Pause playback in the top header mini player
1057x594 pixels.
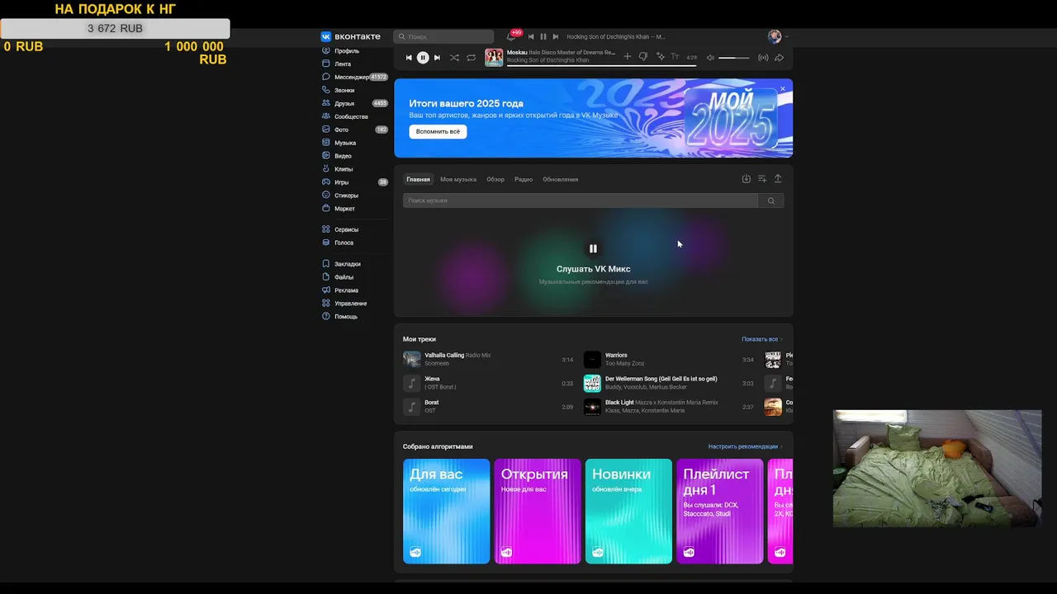click(543, 36)
